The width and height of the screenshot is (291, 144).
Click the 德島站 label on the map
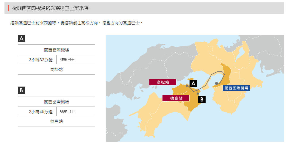[x=176, y=98]
